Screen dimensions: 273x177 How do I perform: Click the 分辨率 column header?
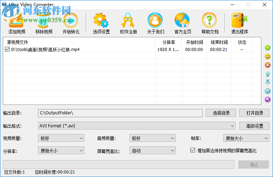[x=168, y=42]
